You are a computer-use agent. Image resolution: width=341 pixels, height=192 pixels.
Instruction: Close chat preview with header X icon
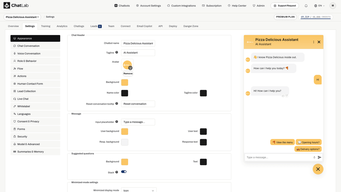319,42
